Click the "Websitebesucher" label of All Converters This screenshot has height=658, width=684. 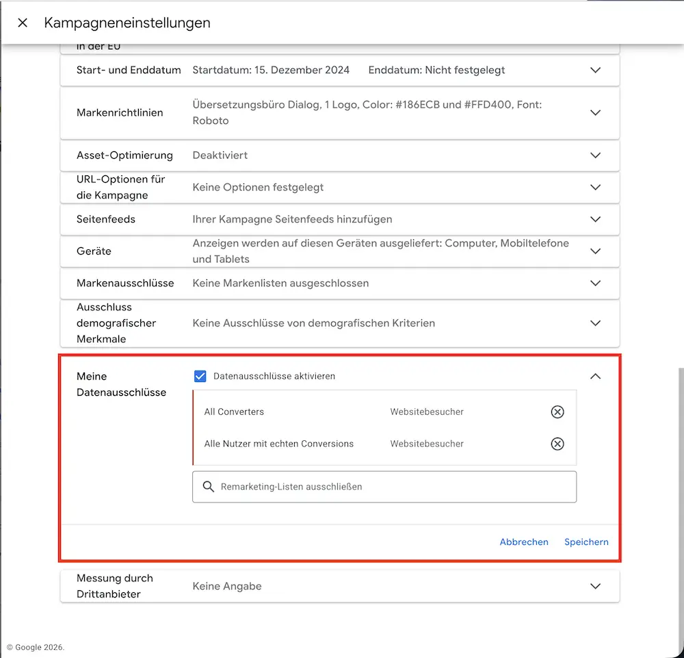426,412
